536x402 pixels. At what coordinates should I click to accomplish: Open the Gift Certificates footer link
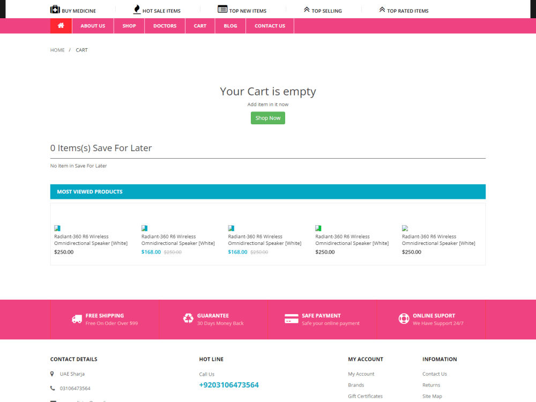366,396
